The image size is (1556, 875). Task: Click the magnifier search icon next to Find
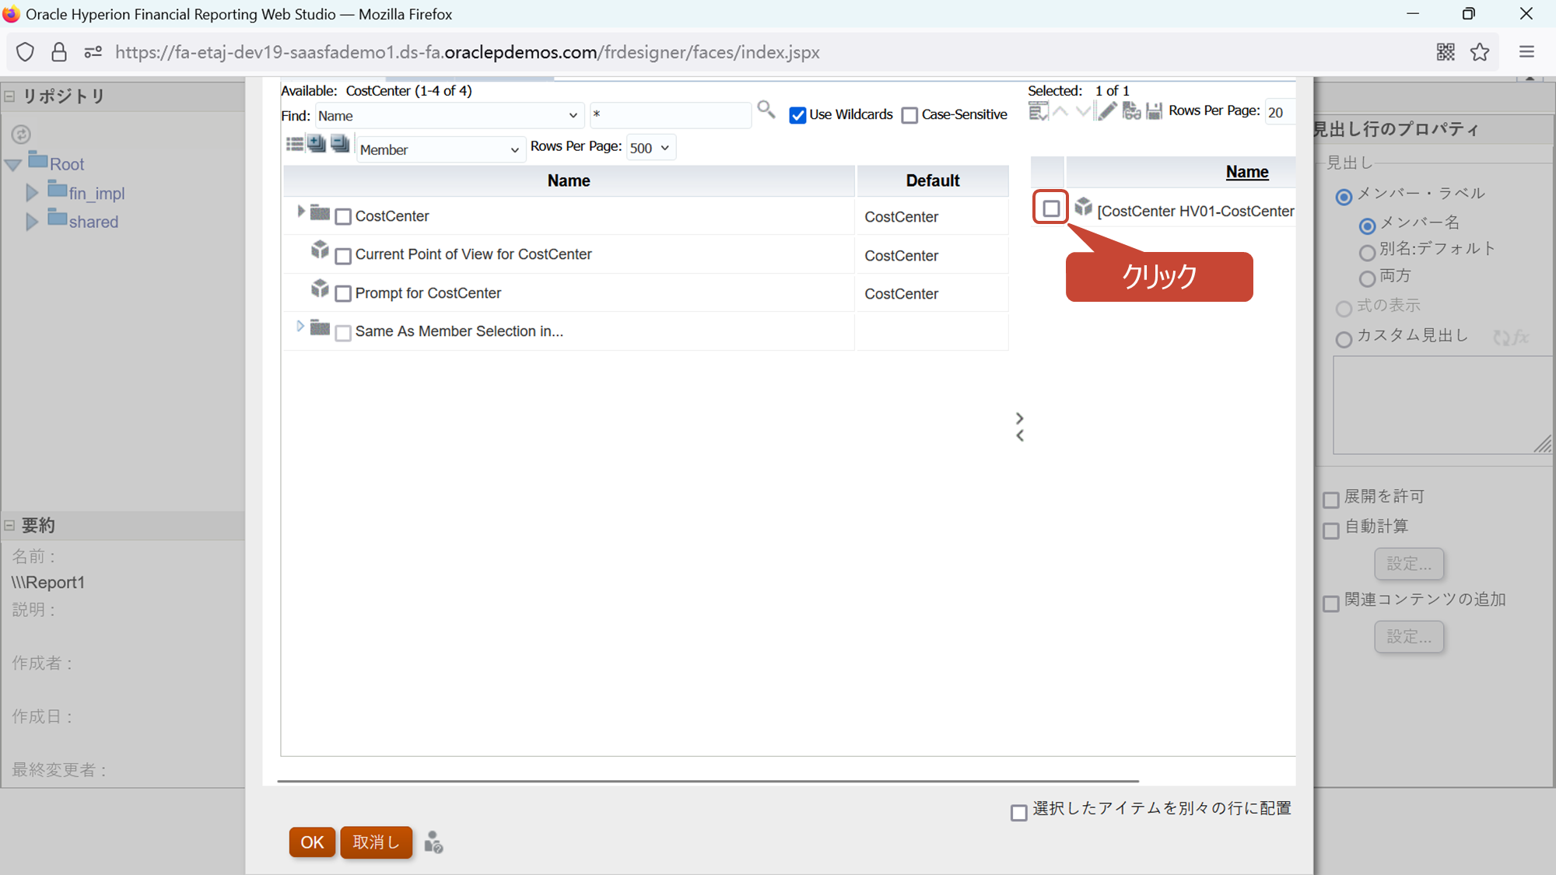766,110
